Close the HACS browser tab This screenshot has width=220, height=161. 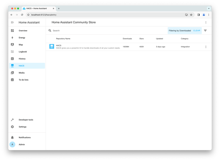[x=53, y=8]
